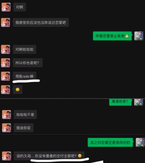Open avatar beside the "我说你呢" message
Image resolution: width=145 pixels, height=163 pixels.
click(x=7, y=128)
